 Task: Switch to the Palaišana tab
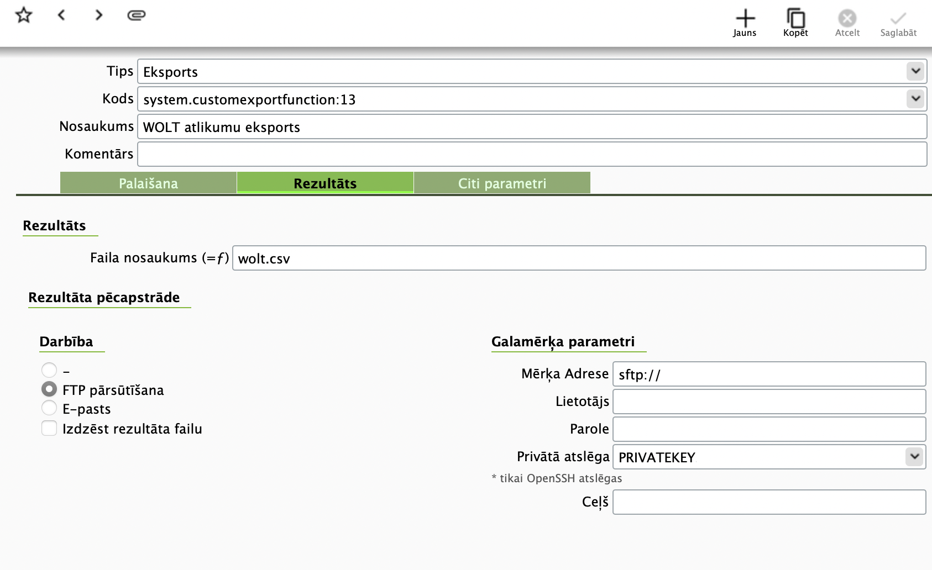148,183
